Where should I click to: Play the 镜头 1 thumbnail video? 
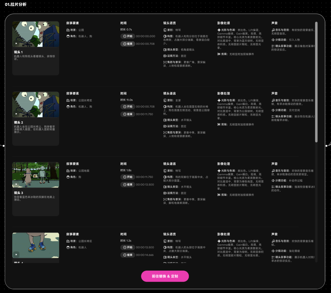(x=16, y=44)
